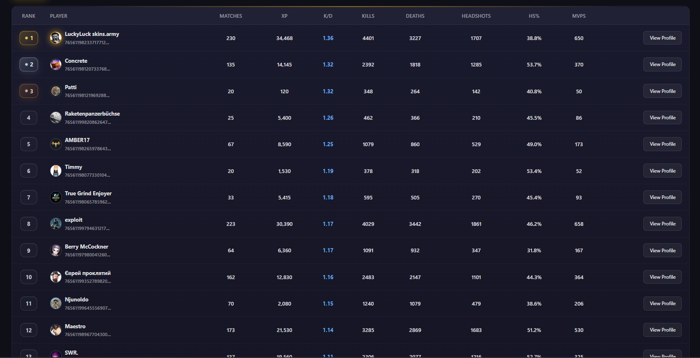
Task: Sort by KILLS column header
Action: coord(368,16)
